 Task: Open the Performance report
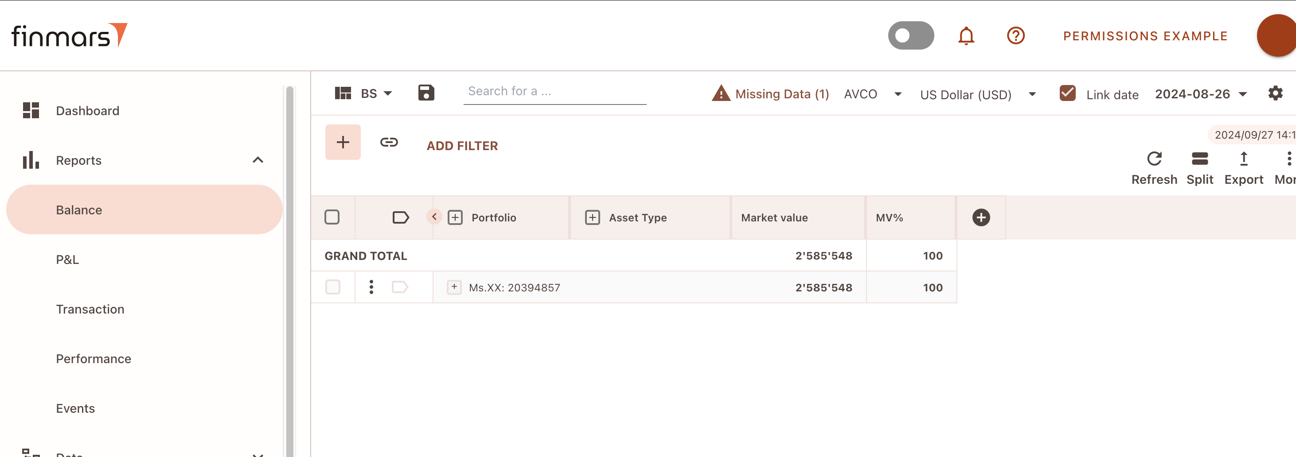[x=94, y=358]
